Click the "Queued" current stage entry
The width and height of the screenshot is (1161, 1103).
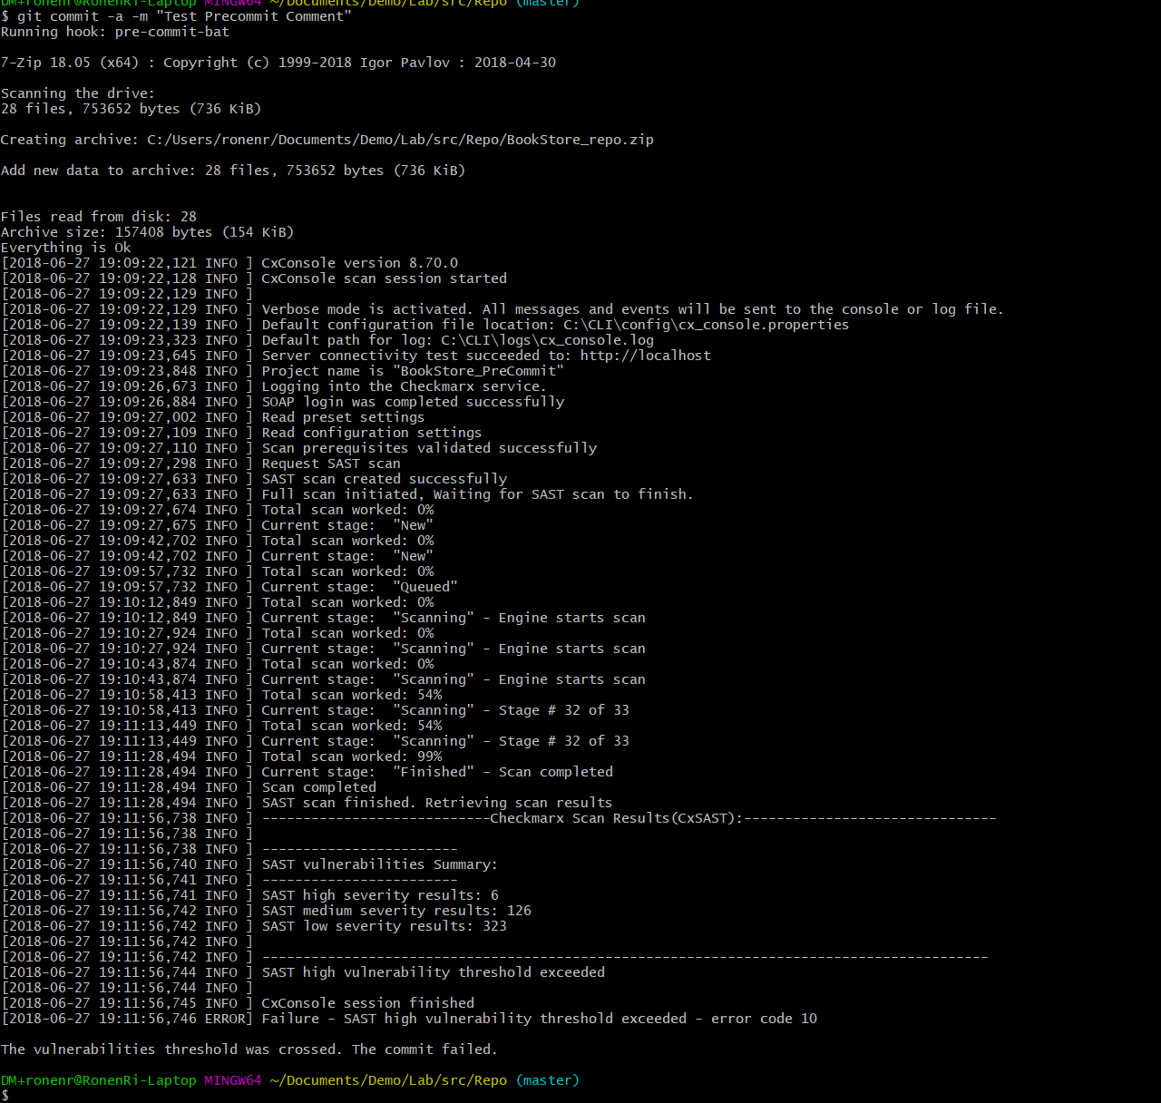coord(425,587)
